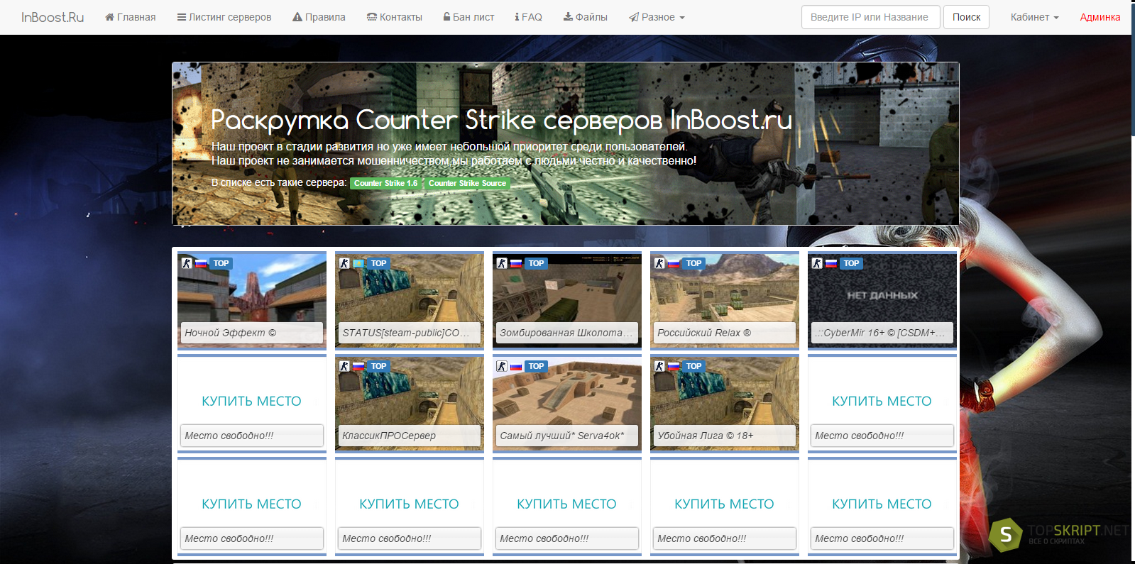1135x564 pixels.
Task: Click Купить место directly below КлассикПРОСервер
Action: coord(409,504)
